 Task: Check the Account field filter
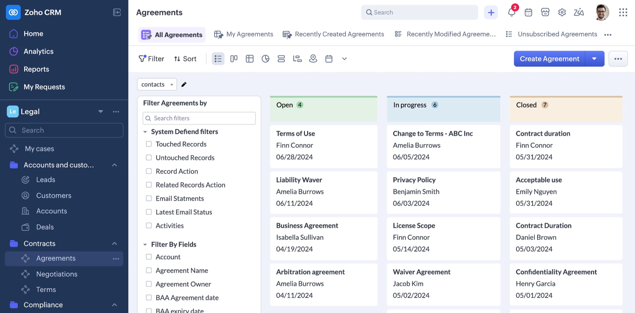pos(149,257)
